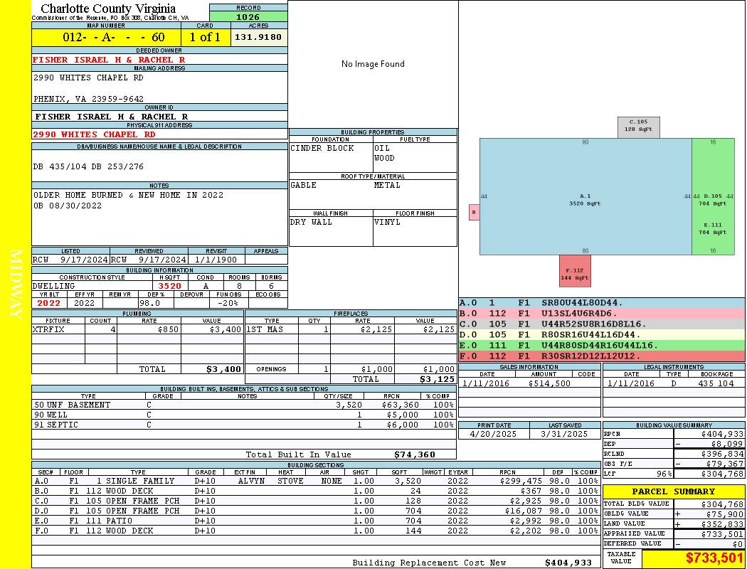Screen dimensions: 747x569
Task: Click section B.0 112 WOOD DECK row
Action: click(316, 491)
